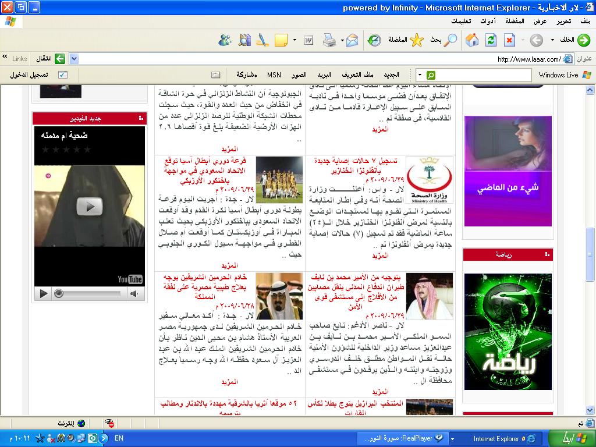Image resolution: width=596 pixels, height=447 pixels.
Task: Open the History clock icon
Action: coord(374,40)
